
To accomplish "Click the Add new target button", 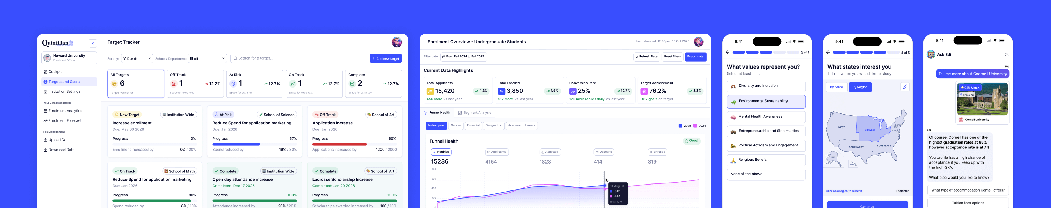I will [x=386, y=58].
